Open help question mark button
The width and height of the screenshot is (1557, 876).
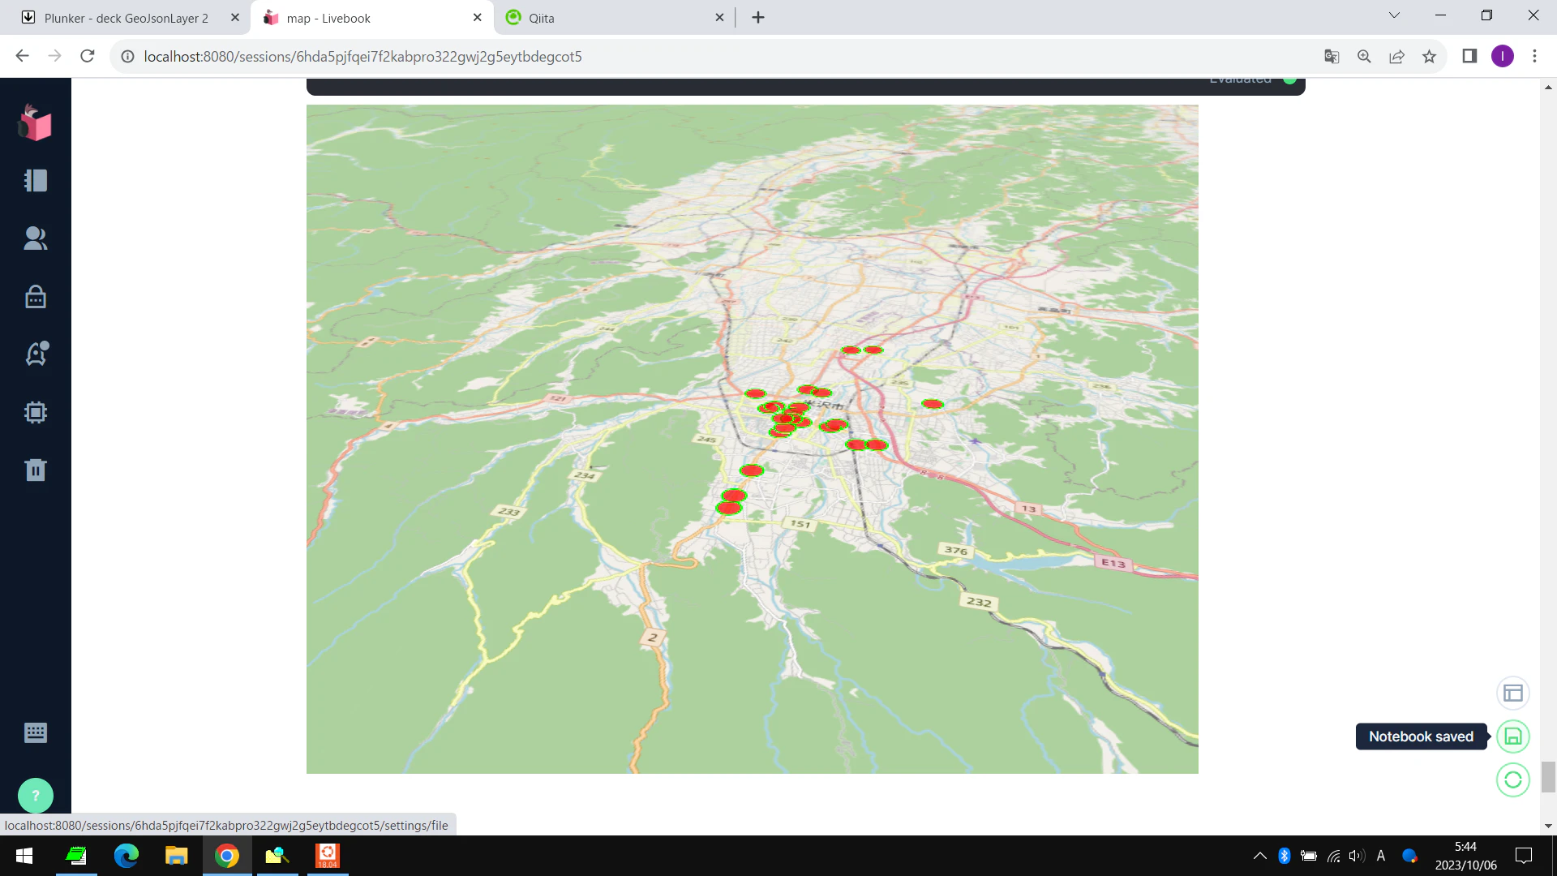point(36,796)
